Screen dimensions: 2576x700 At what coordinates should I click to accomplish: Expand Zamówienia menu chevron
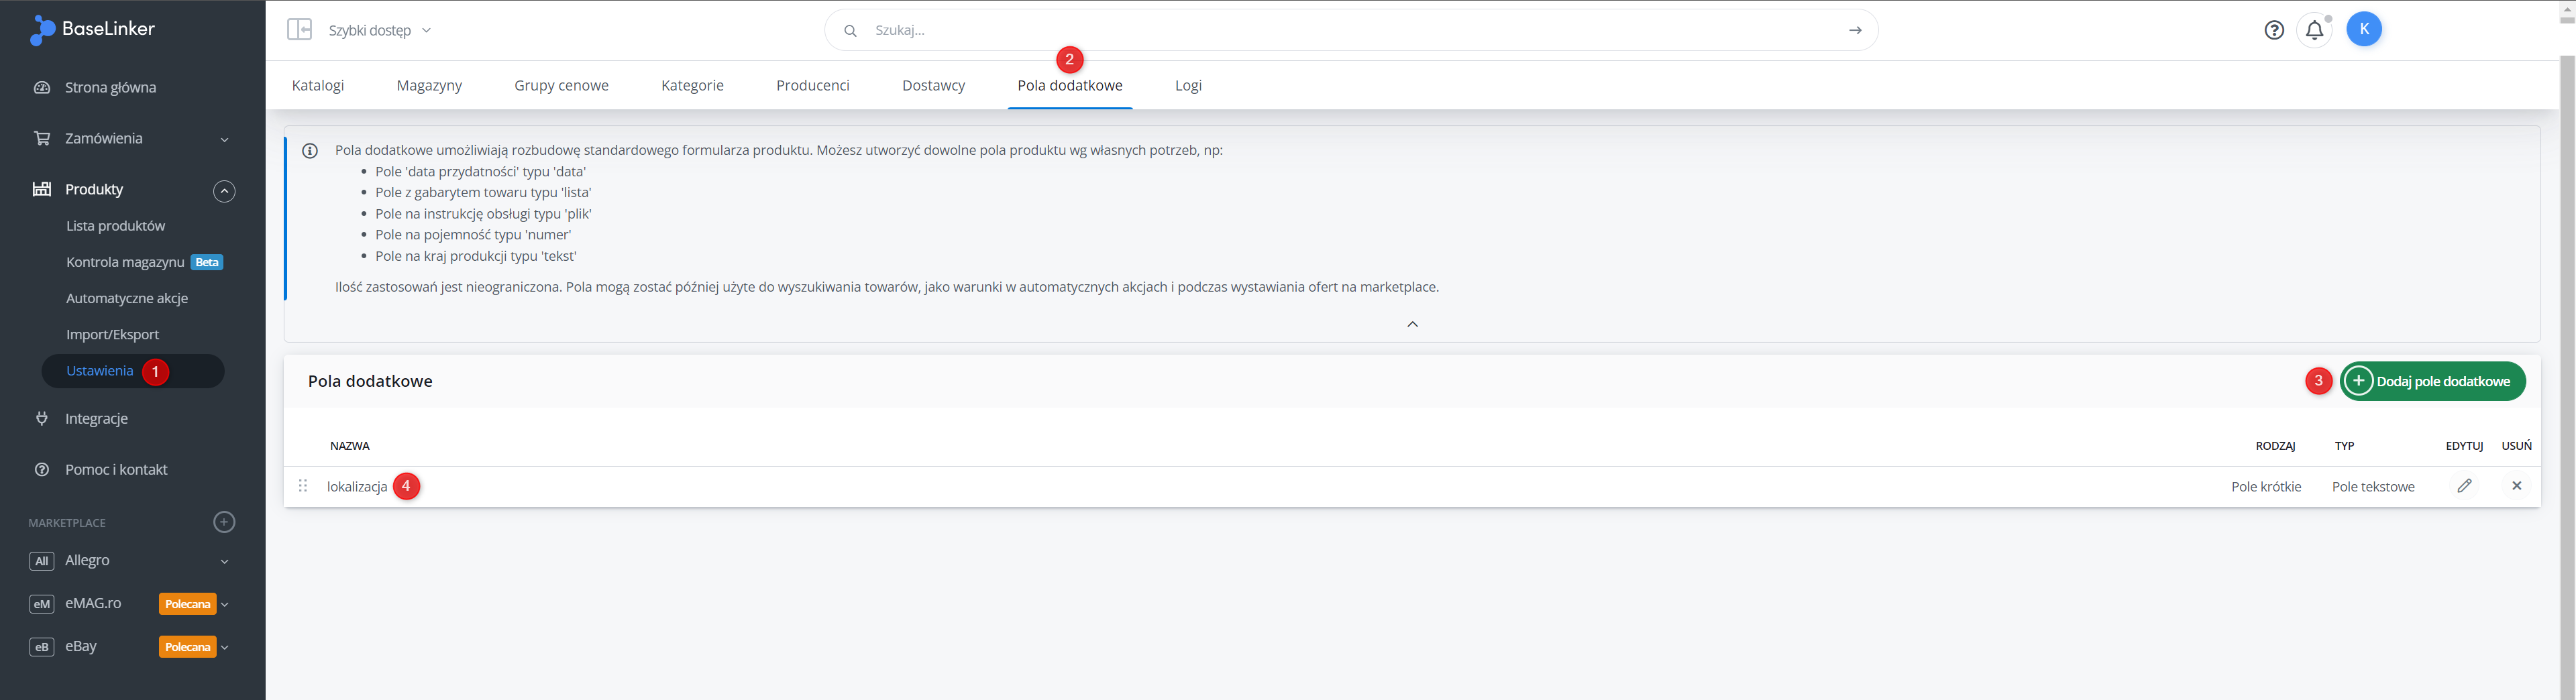pyautogui.click(x=225, y=140)
